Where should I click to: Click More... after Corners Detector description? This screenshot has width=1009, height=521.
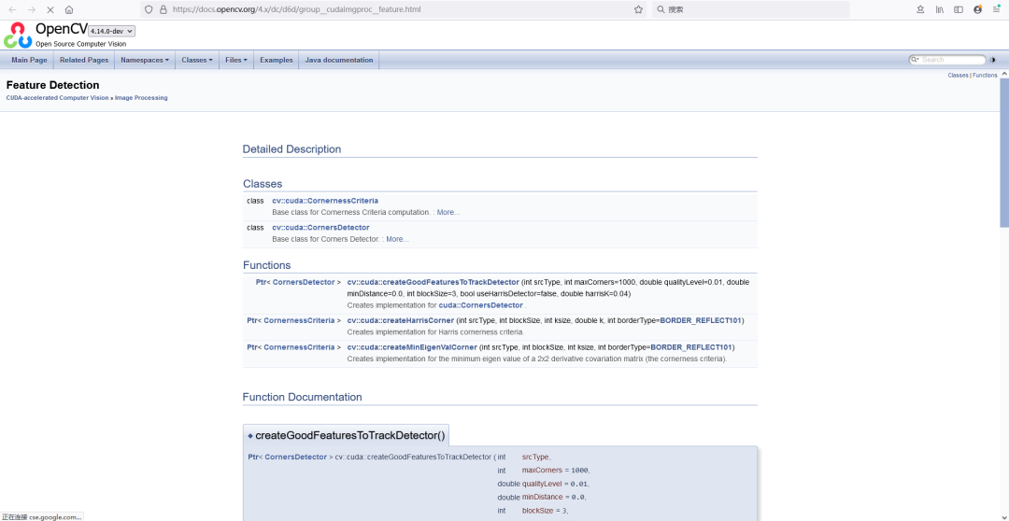[398, 239]
